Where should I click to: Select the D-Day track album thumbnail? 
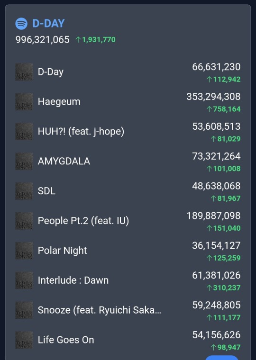pos(24,72)
